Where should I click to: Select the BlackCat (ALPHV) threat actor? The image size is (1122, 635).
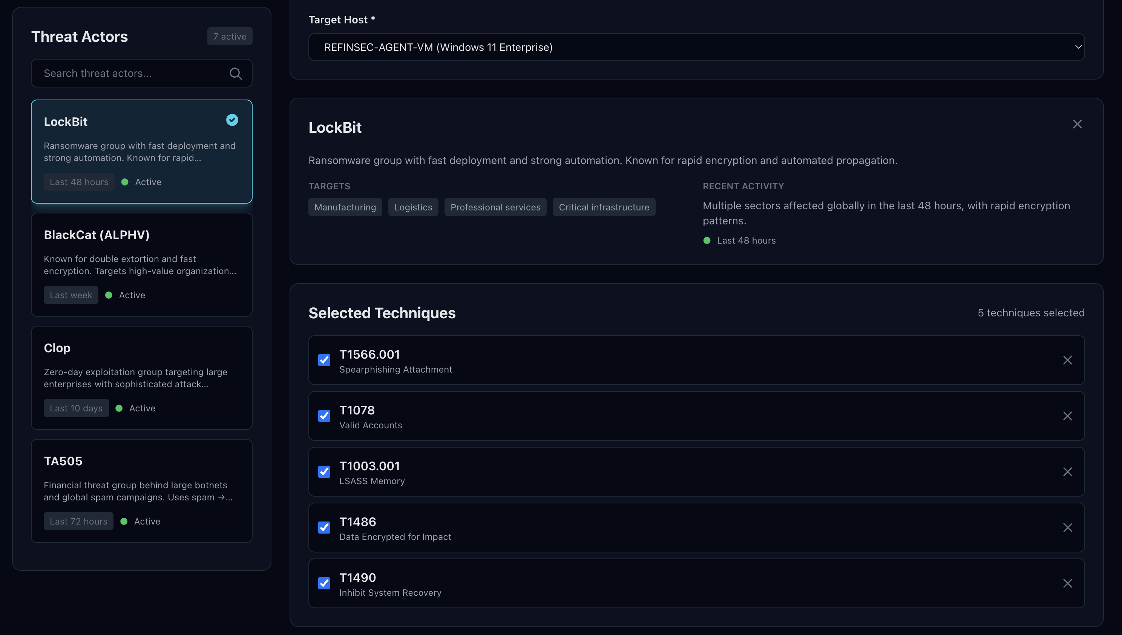click(x=141, y=264)
